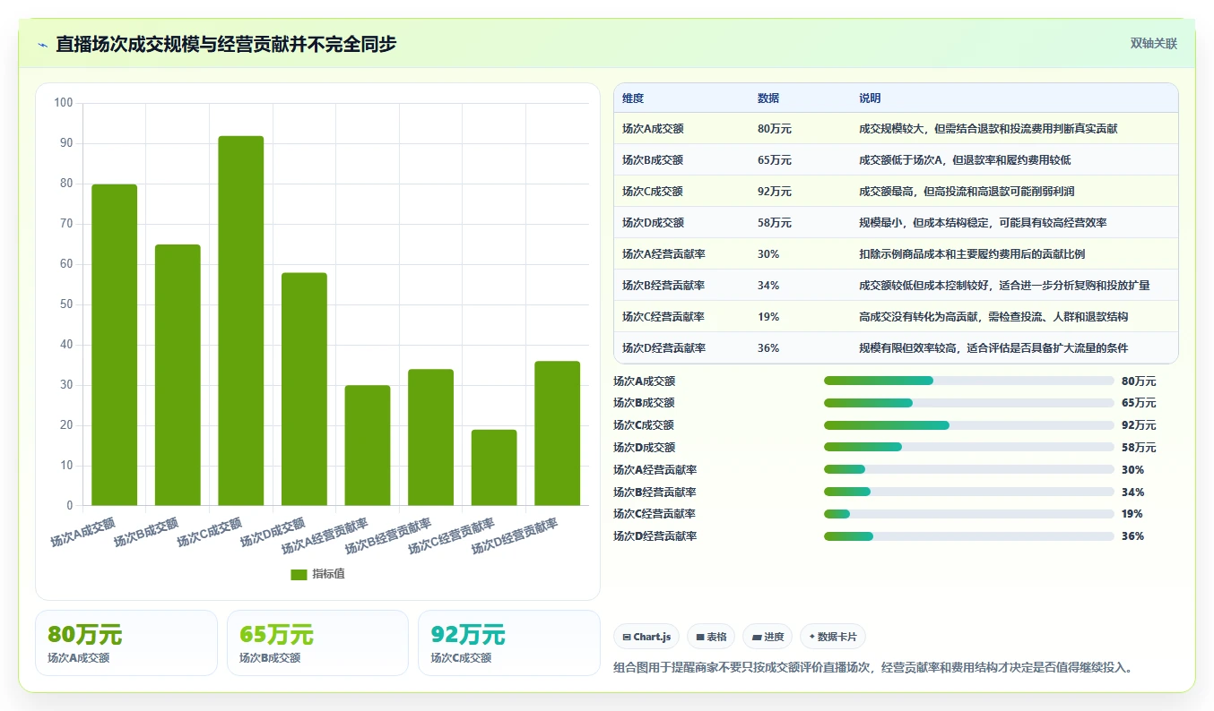Click the 指标值 legend label
Screen dimensions: 1214x711
(x=328, y=574)
